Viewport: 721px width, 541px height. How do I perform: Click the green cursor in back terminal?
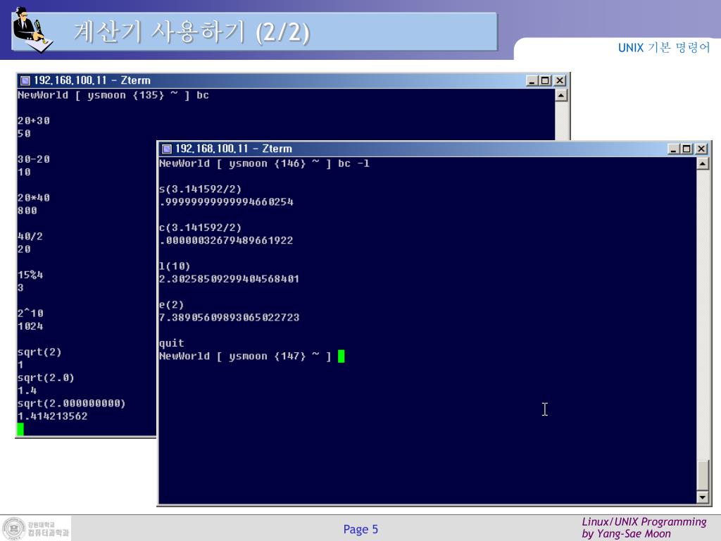[x=20, y=429]
